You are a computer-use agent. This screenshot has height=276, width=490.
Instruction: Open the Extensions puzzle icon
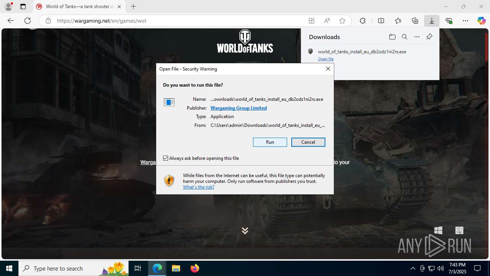pos(363,21)
